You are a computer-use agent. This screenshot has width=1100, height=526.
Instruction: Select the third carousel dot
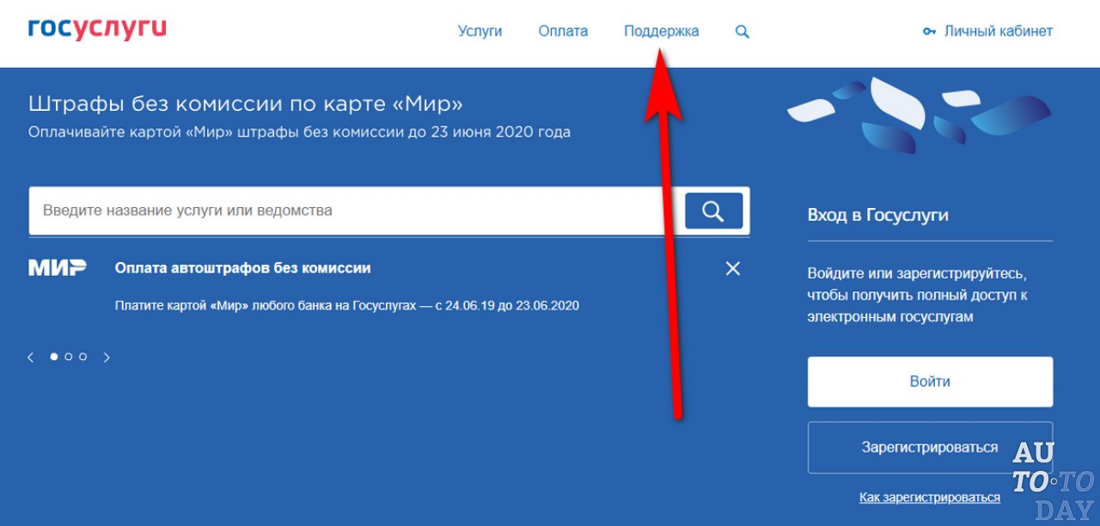(x=82, y=357)
